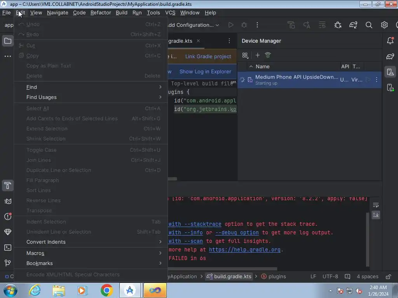Expand the Macros submenu

(91, 253)
